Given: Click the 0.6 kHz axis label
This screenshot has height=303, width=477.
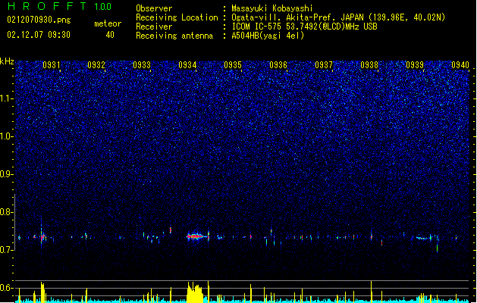Looking at the screenshot, I should (x=7, y=288).
